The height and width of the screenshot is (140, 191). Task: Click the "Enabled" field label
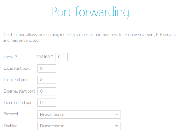[x=11, y=126]
